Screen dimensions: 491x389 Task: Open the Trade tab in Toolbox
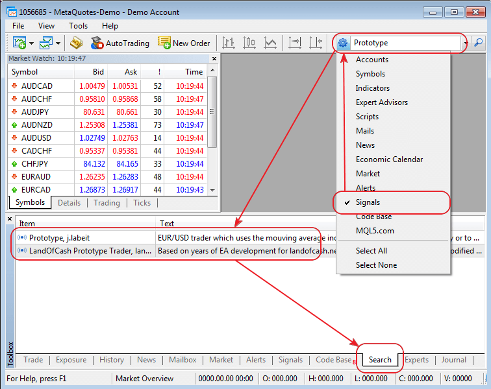click(x=33, y=360)
